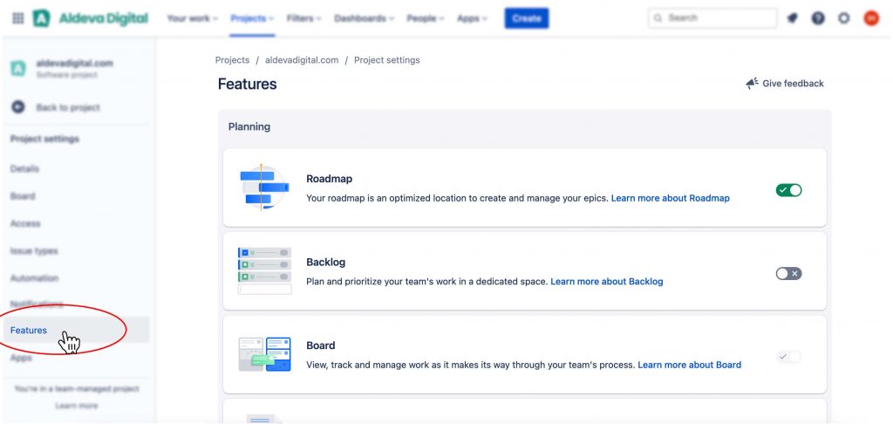Image resolution: width=893 pixels, height=424 pixels.
Task: Open Issue types in sidebar
Action: [x=34, y=250]
